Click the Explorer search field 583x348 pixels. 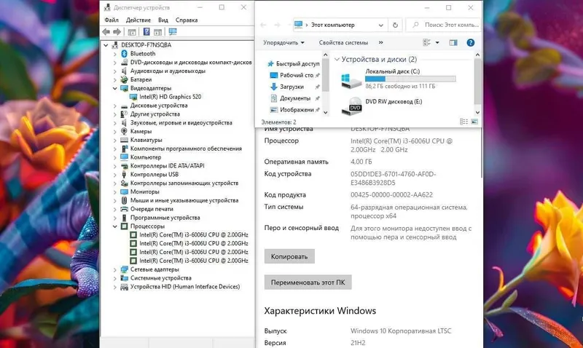tap(444, 25)
